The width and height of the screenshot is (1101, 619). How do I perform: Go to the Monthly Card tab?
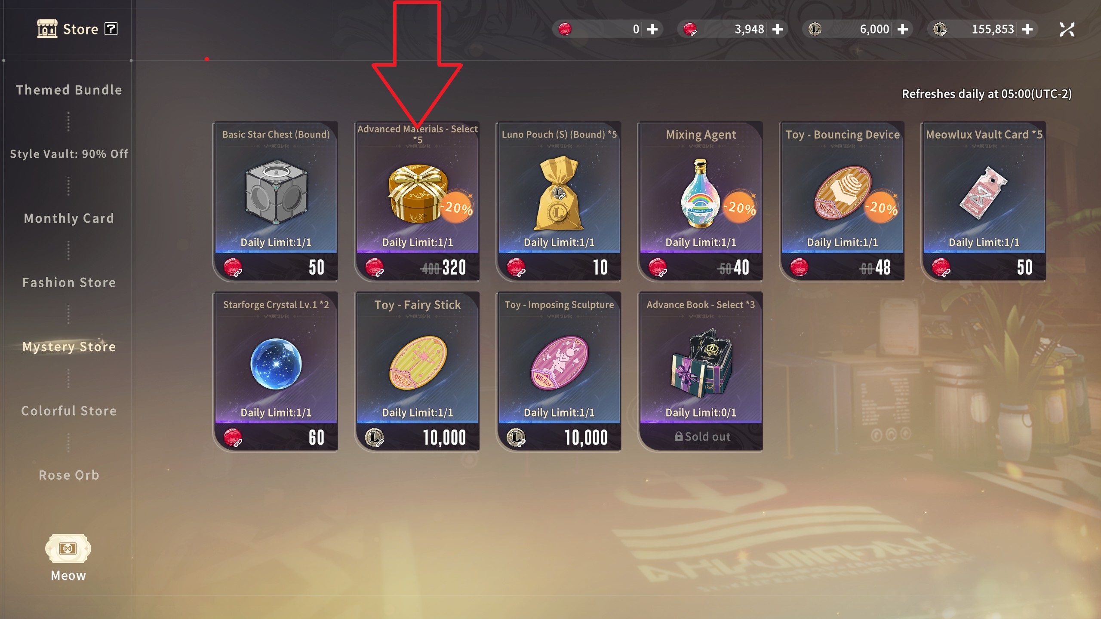[69, 218]
